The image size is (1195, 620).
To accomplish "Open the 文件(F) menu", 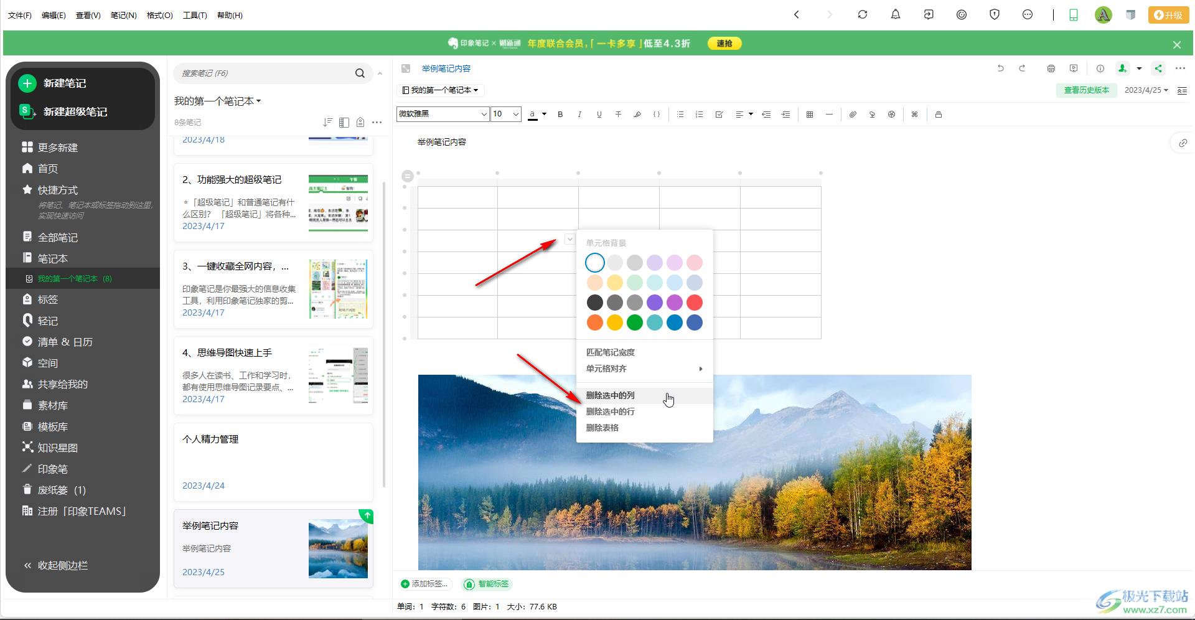I will (x=20, y=15).
